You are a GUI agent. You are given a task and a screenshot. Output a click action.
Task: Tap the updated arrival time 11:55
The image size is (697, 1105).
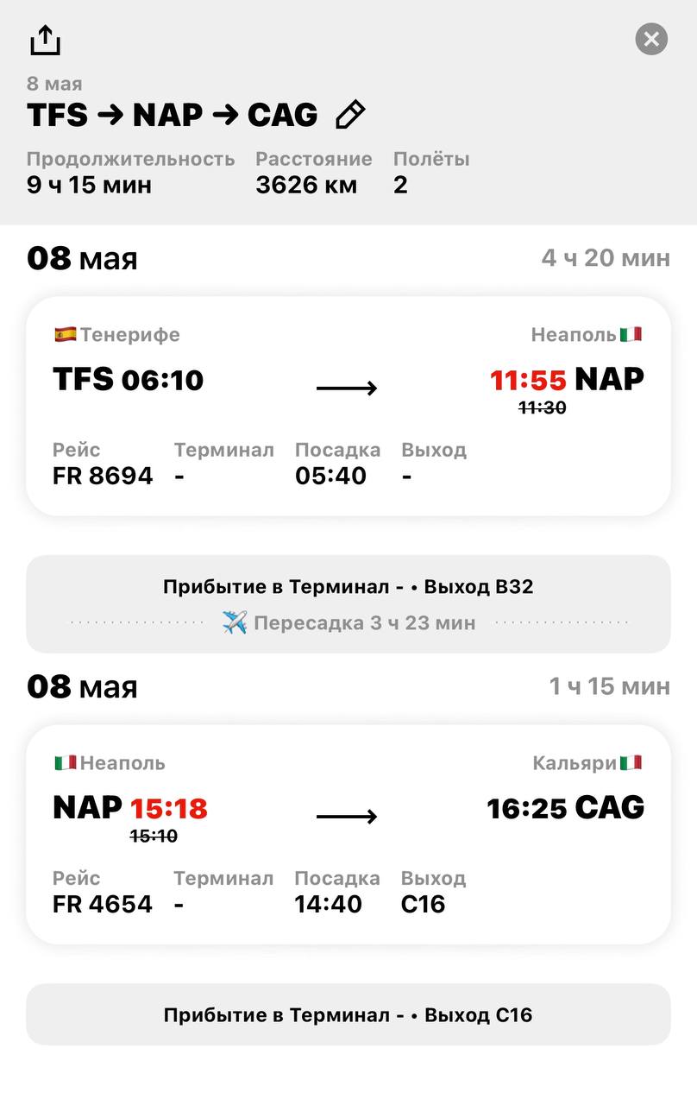coord(528,380)
